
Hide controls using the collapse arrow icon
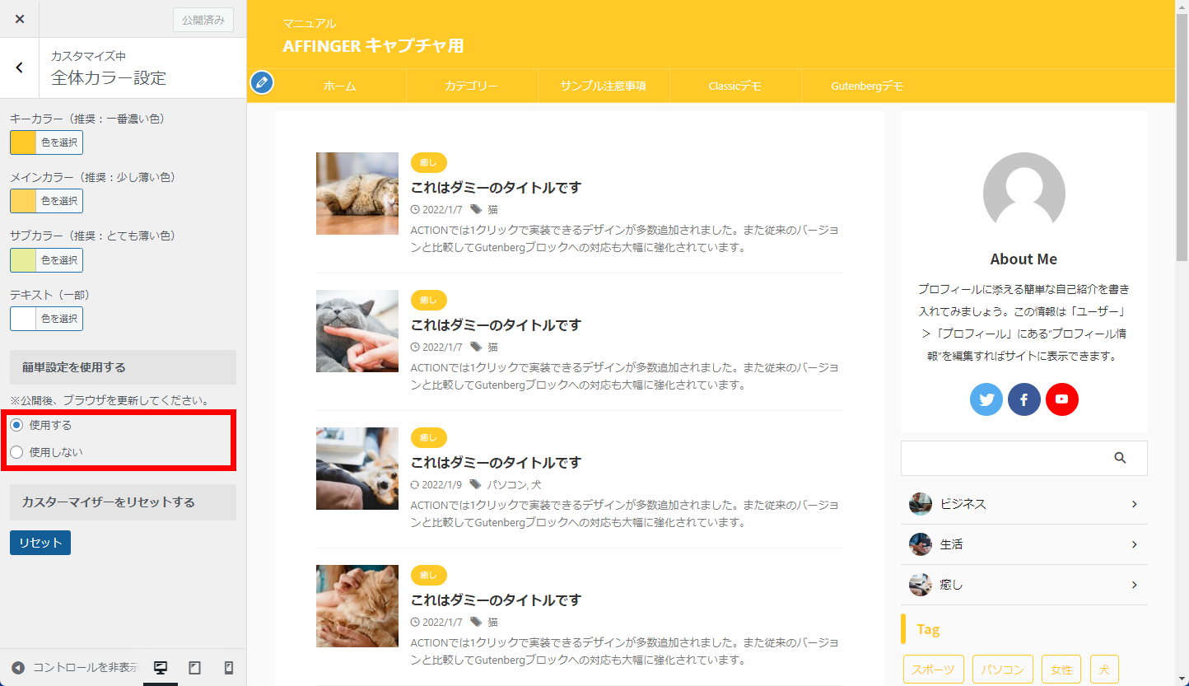[18, 668]
